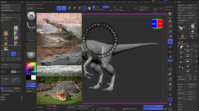199x111 pixels.
Task: Toggle the Rgb channel button
Action: click(x=105, y=7)
